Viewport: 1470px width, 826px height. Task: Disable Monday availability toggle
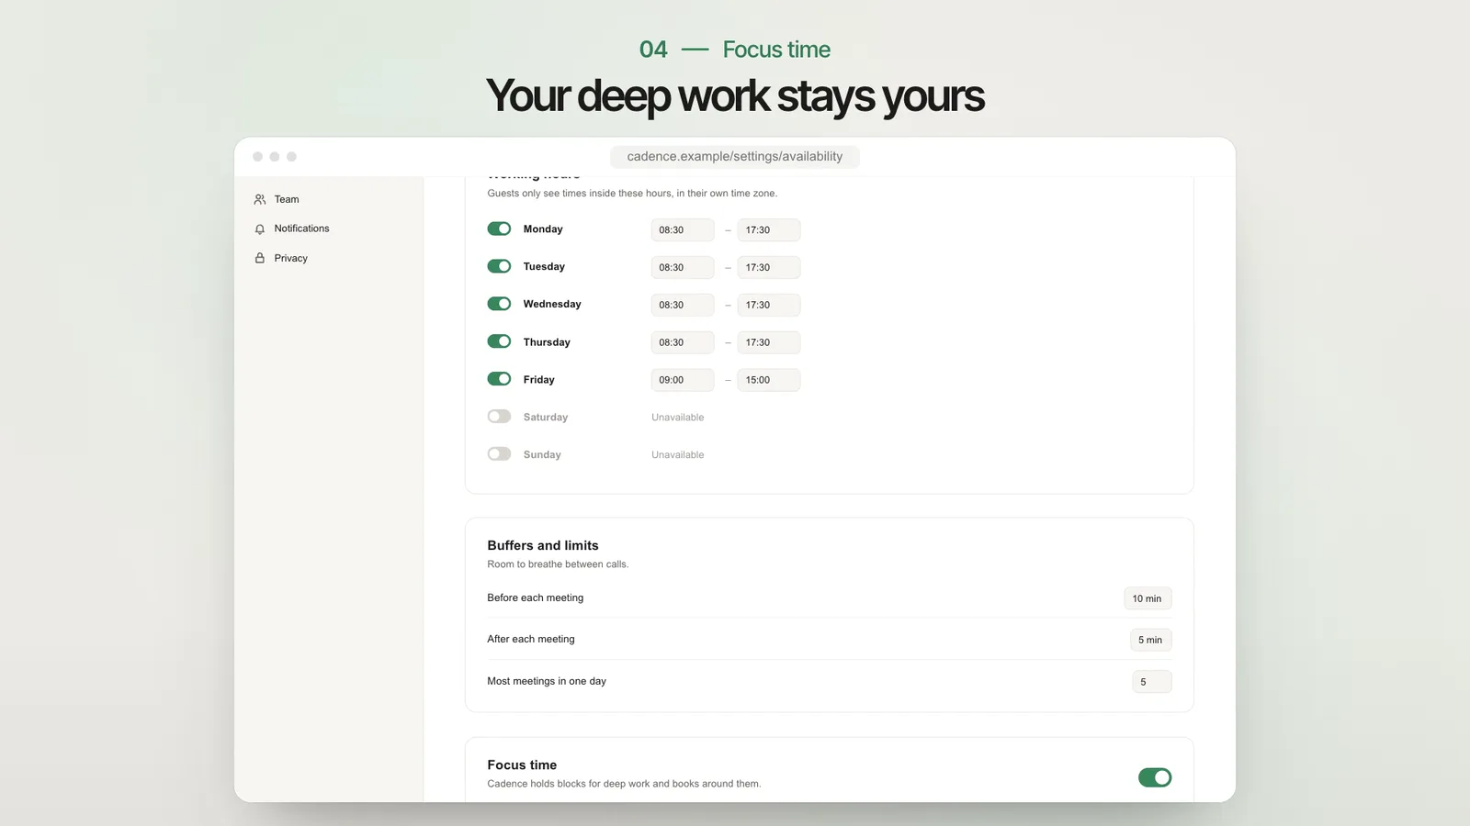[499, 229]
